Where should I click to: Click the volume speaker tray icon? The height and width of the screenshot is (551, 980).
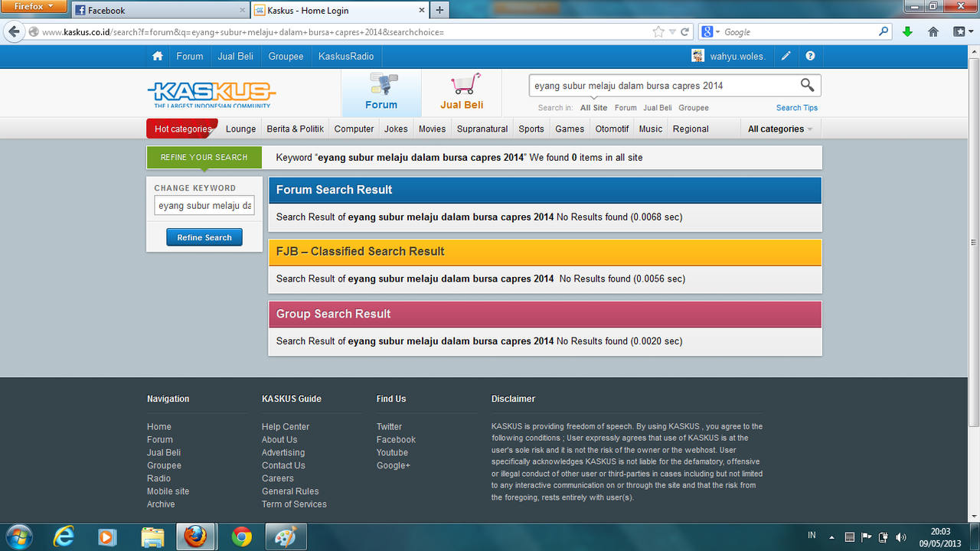[x=900, y=536]
